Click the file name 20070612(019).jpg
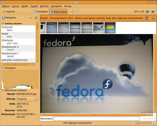Screen dimensions: 157x126 click(26, 94)
